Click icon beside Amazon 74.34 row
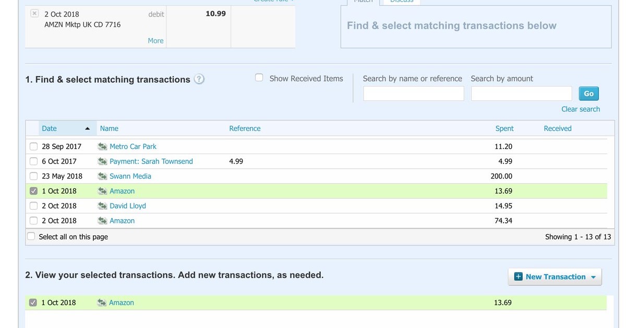 tap(102, 221)
